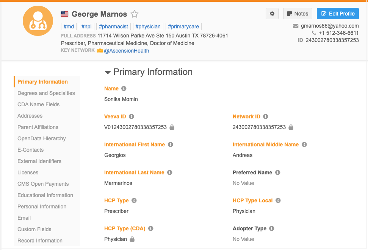Click the lock icon next to Veeva ID value
This screenshot has width=368, height=250.
[x=172, y=127]
